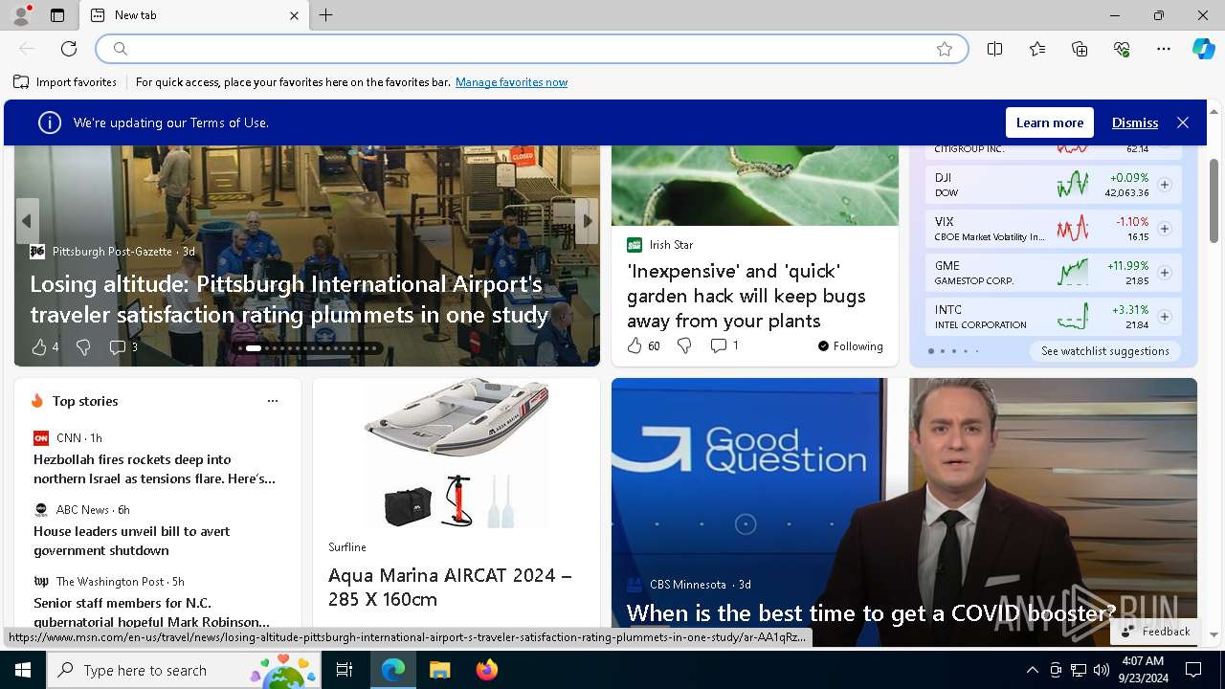Image resolution: width=1225 pixels, height=689 pixels.
Task: Open a new tab with plus button
Action: pos(326,15)
